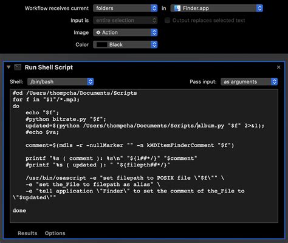Image resolution: width=288 pixels, height=243 pixels.
Task: Click the disabled 'entire selection' dropdown
Action: [x=125, y=21]
